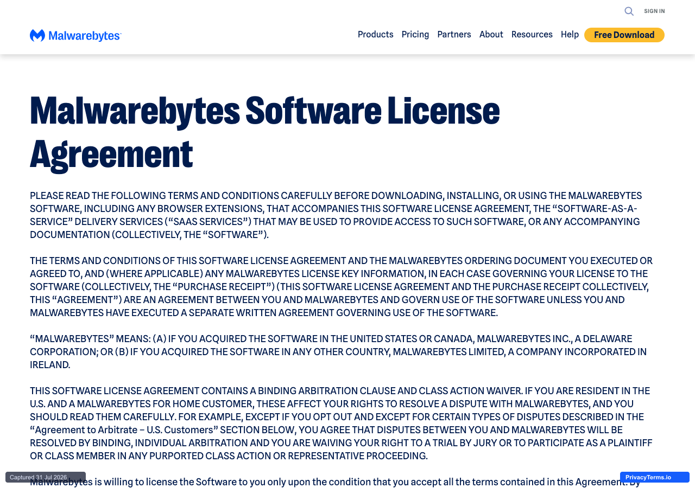
Task: Click the PrivacyTerms.io badge
Action: 655,477
